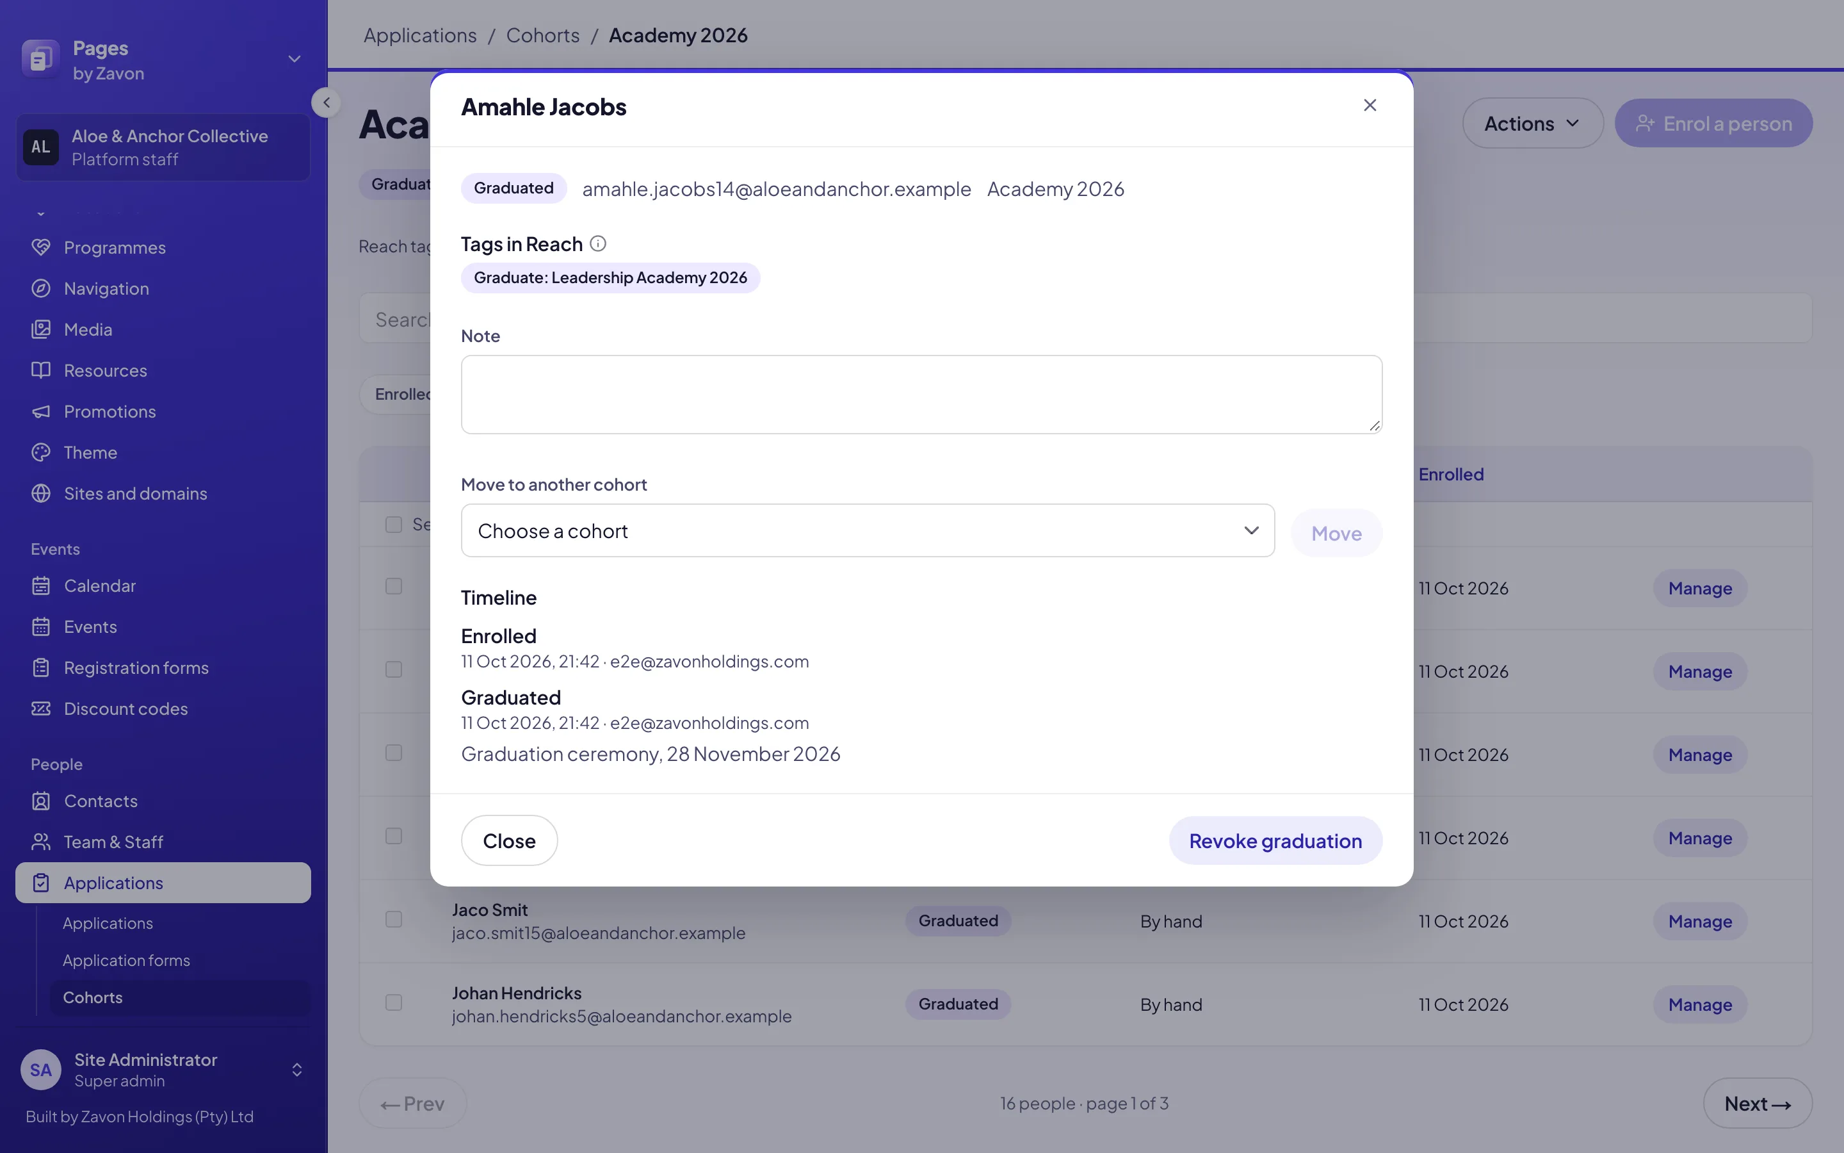This screenshot has width=1844, height=1153.
Task: Go to Events in the sidebar
Action: (x=91, y=627)
